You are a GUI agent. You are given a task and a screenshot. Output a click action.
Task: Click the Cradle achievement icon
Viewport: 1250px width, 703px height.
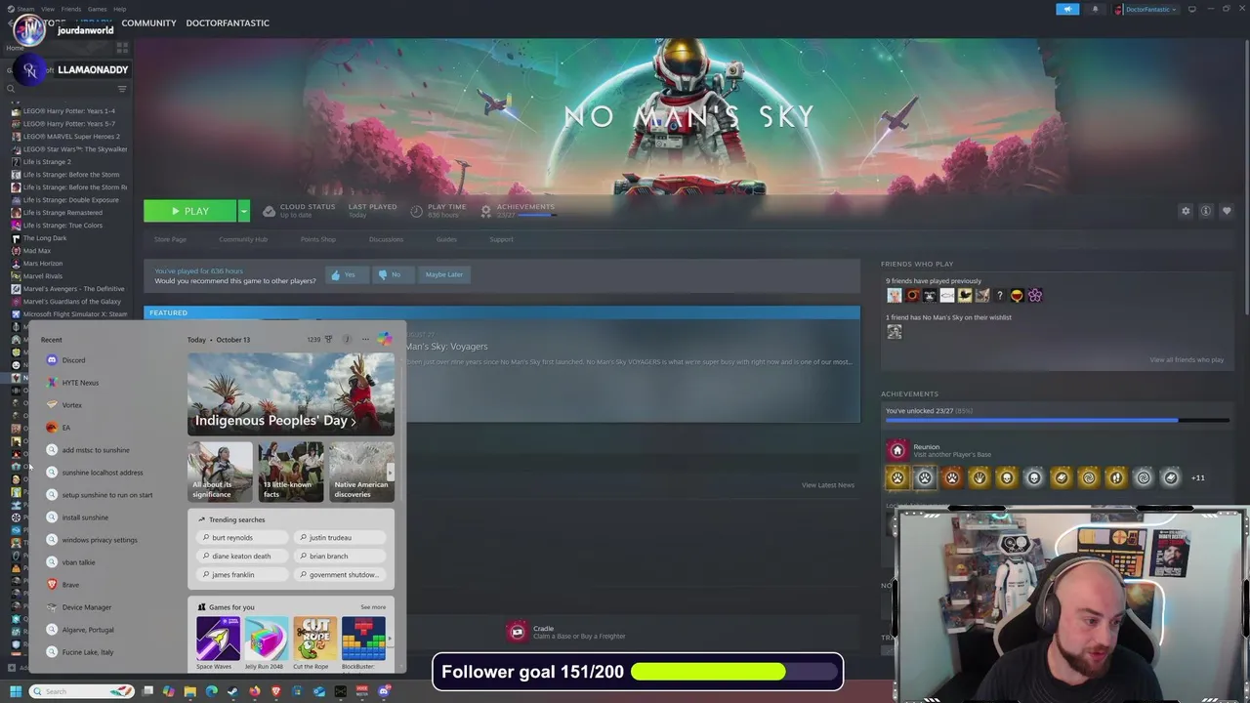click(517, 632)
